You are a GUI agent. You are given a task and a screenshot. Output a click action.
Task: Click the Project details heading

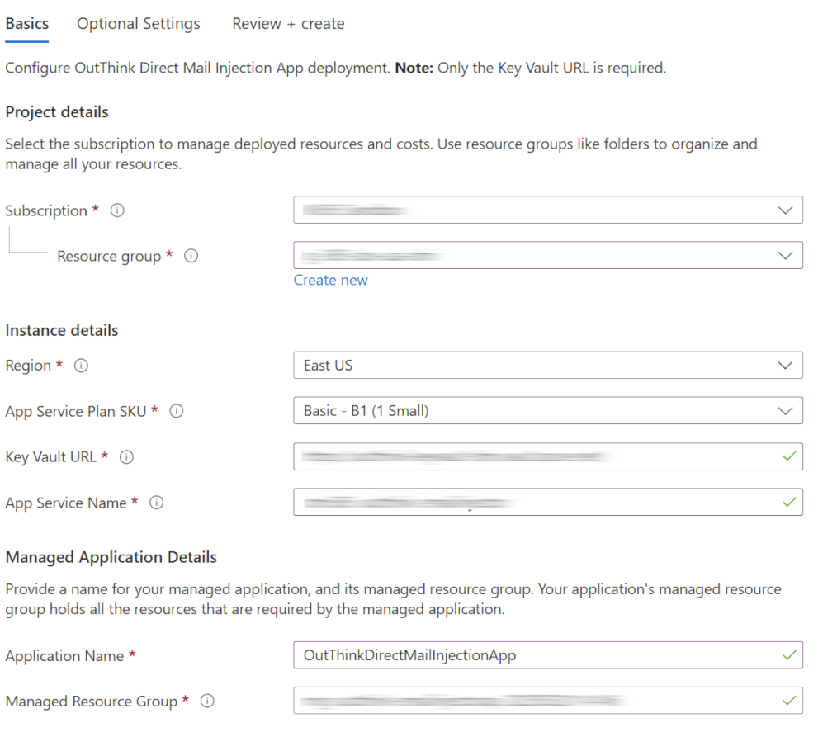point(57,112)
